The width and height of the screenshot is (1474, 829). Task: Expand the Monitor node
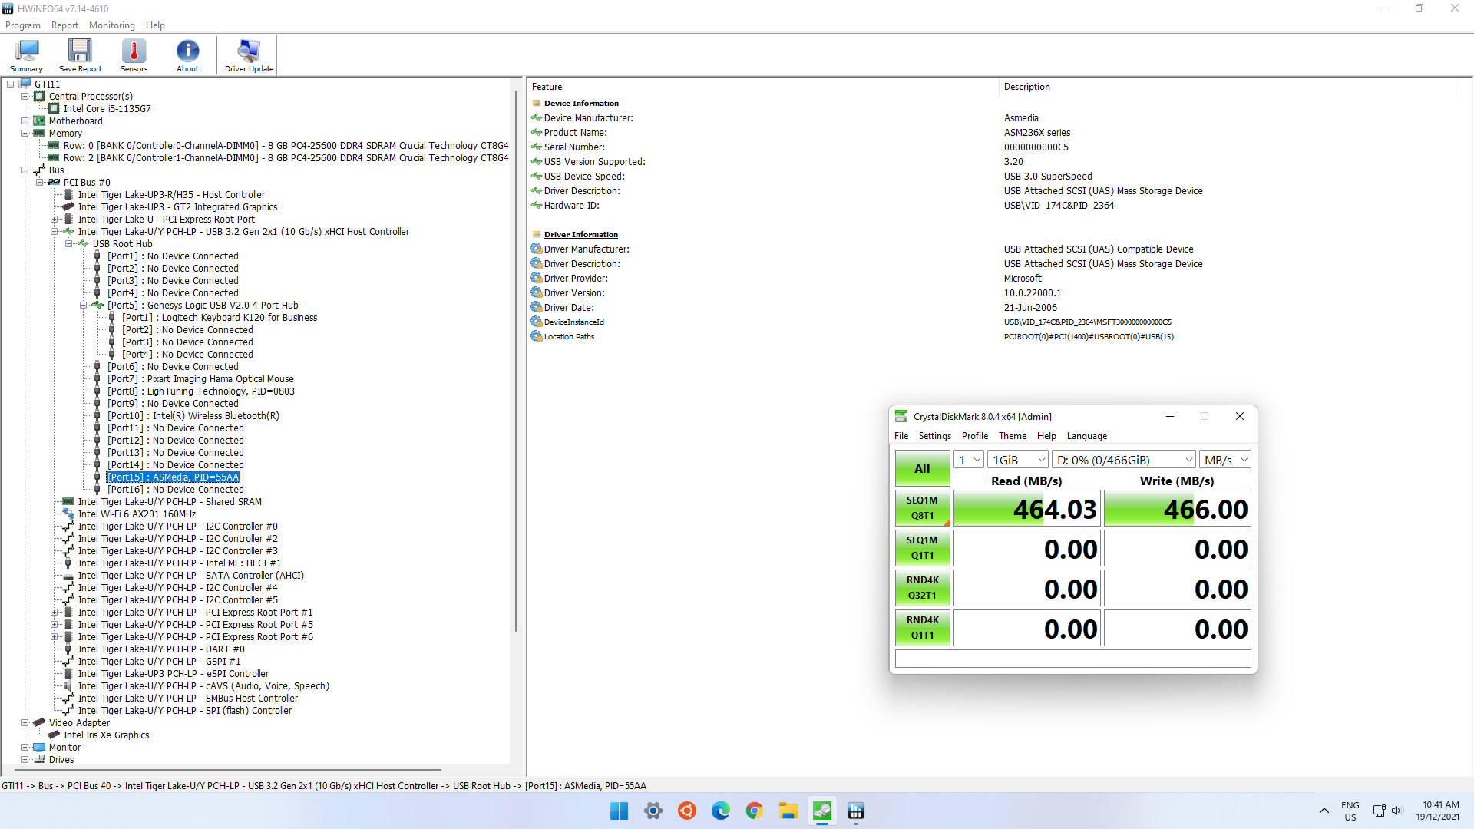pyautogui.click(x=25, y=747)
